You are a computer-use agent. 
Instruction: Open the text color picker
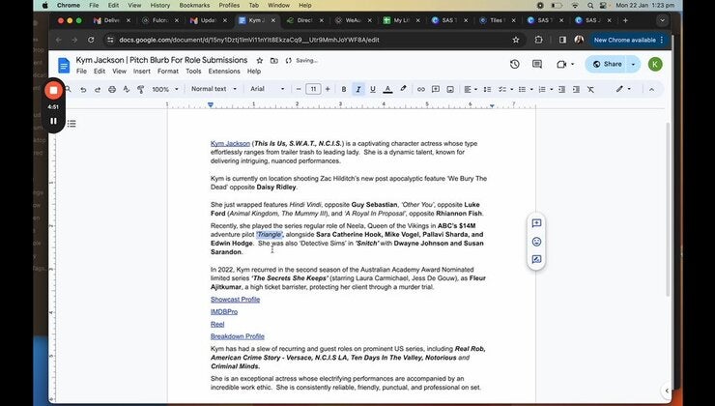[x=387, y=89]
